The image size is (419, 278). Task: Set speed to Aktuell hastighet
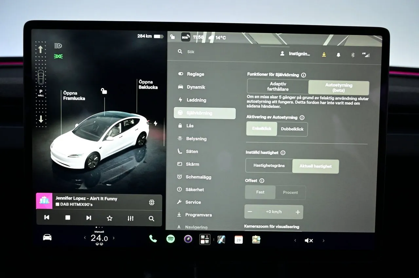coord(316,166)
